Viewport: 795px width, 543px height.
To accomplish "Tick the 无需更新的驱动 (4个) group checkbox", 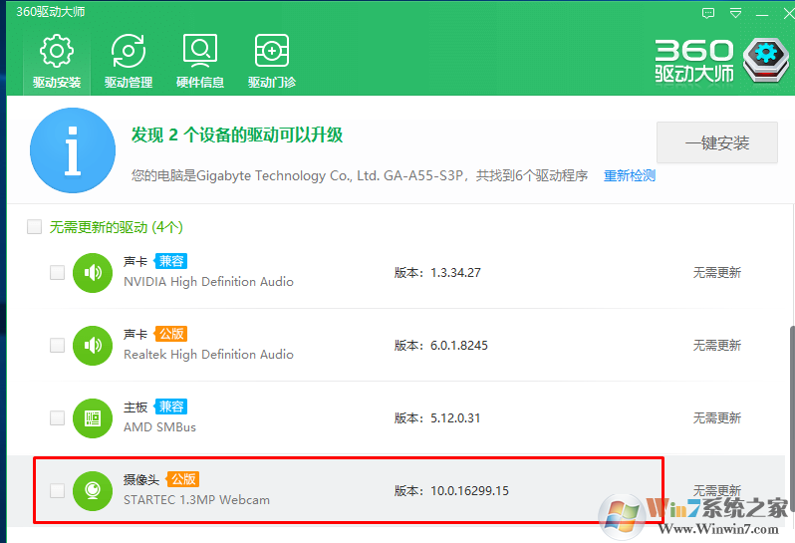I will pos(35,226).
